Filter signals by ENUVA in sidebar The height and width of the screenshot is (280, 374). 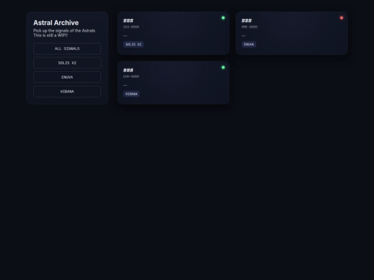(x=67, y=77)
